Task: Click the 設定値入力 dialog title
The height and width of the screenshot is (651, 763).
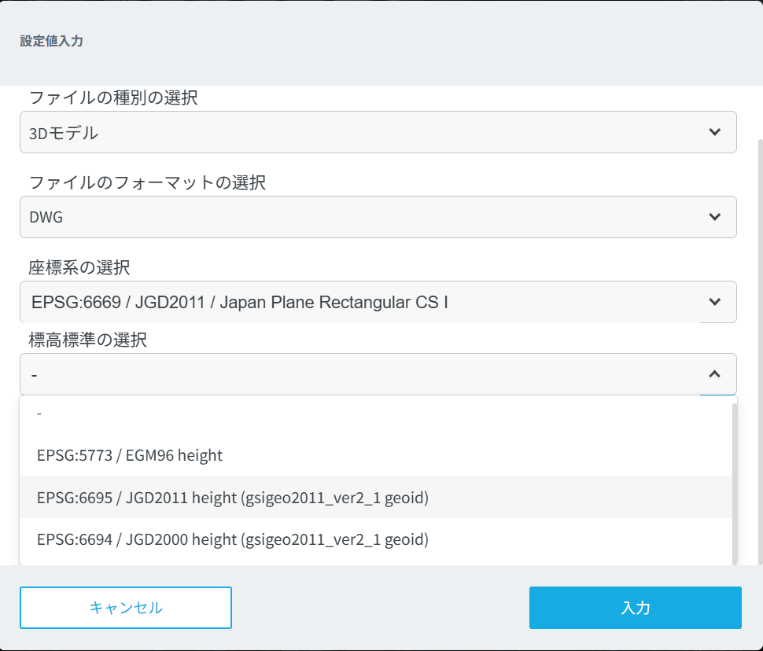Action: pyautogui.click(x=52, y=42)
